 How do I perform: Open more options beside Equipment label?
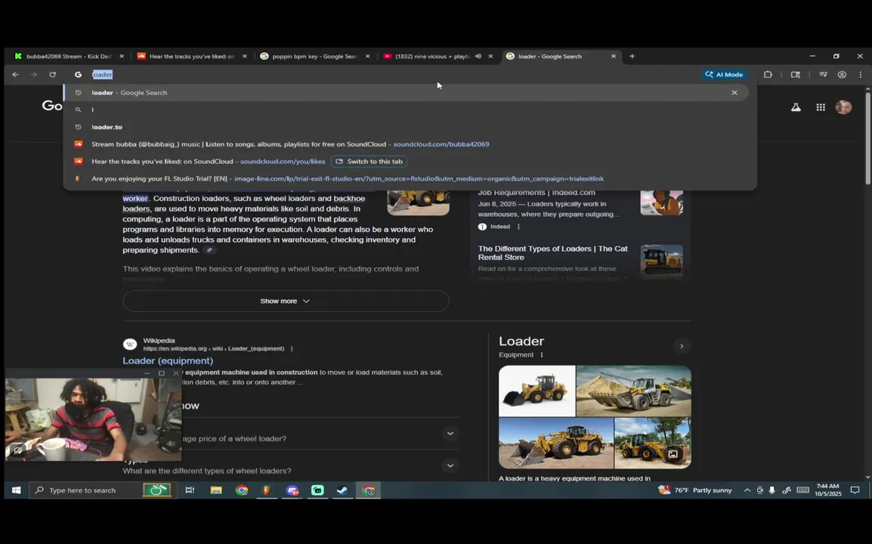point(542,355)
